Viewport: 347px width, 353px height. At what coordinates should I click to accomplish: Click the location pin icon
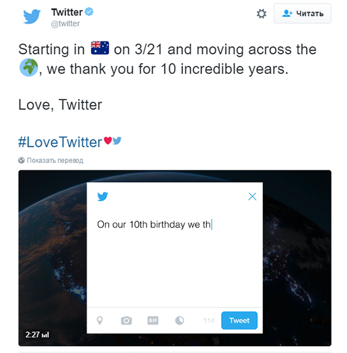99,320
